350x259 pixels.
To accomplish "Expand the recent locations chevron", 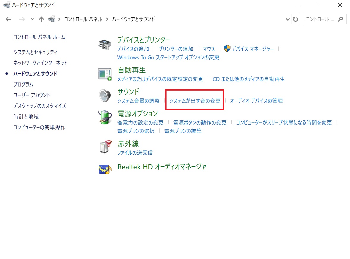I will 32,19.
